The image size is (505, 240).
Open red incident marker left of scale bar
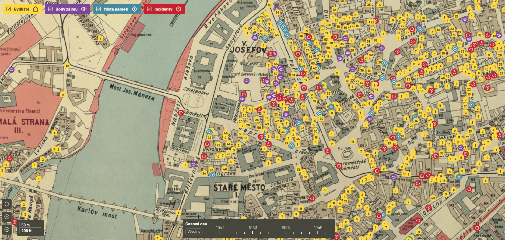tap(14, 222)
